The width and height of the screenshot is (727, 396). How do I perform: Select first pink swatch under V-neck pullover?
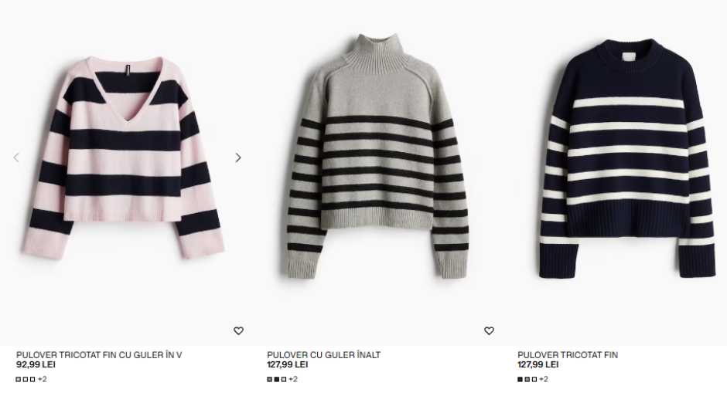19,379
